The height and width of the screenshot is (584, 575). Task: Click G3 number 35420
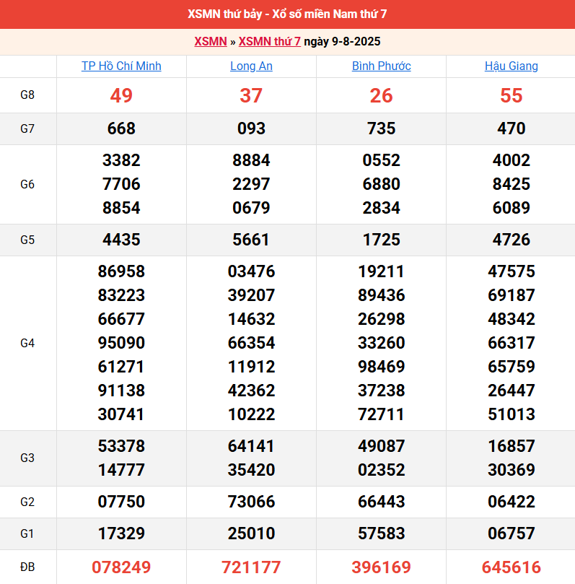pyautogui.click(x=251, y=470)
